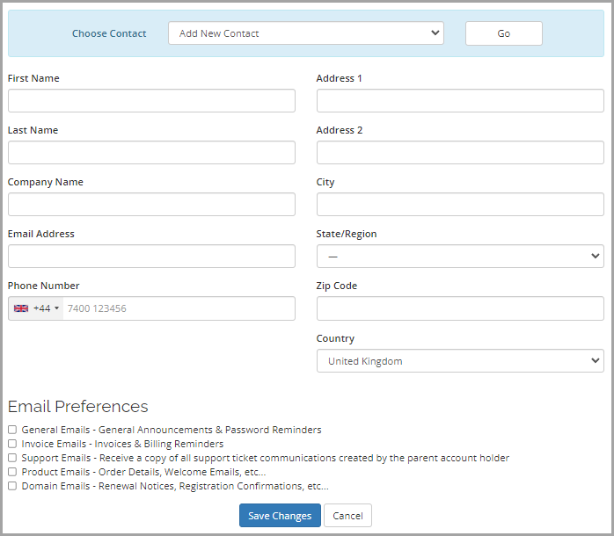
Task: Focus the First Name field
Action: [151, 101]
